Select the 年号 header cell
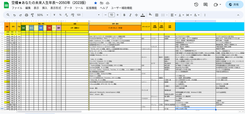The height and width of the screenshot is (114, 245). click(x=13, y=27)
